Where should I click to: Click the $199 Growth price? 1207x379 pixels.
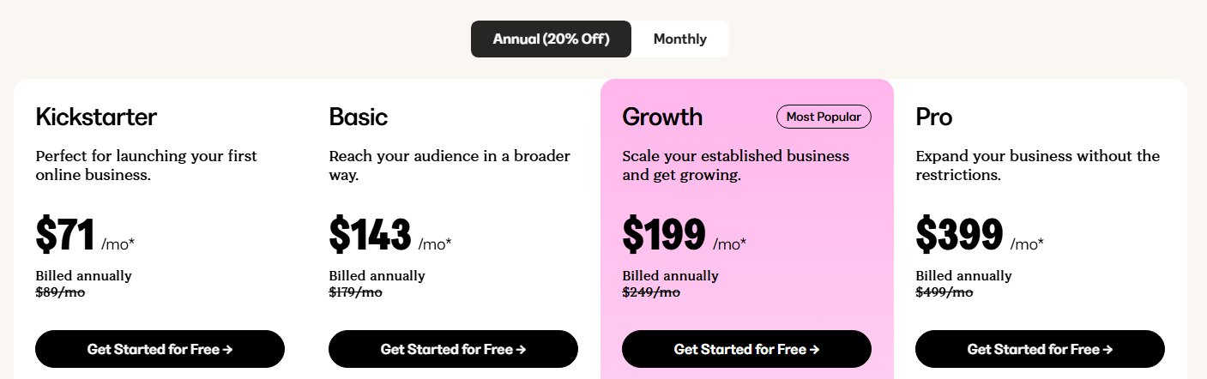664,235
